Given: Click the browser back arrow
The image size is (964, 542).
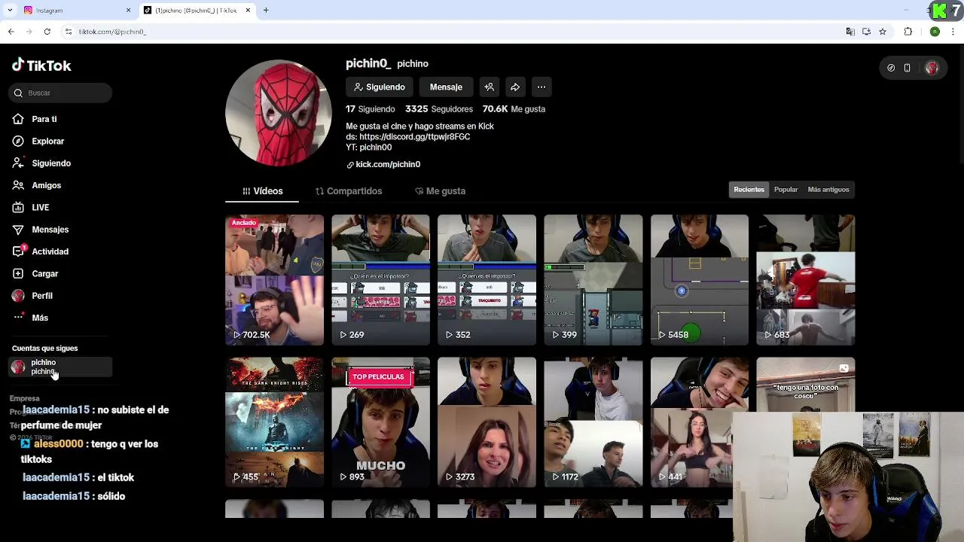Looking at the screenshot, I should [x=11, y=32].
